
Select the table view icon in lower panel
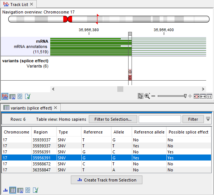(13, 190)
